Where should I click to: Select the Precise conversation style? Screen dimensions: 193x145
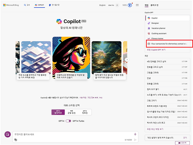pyautogui.click(x=85, y=112)
